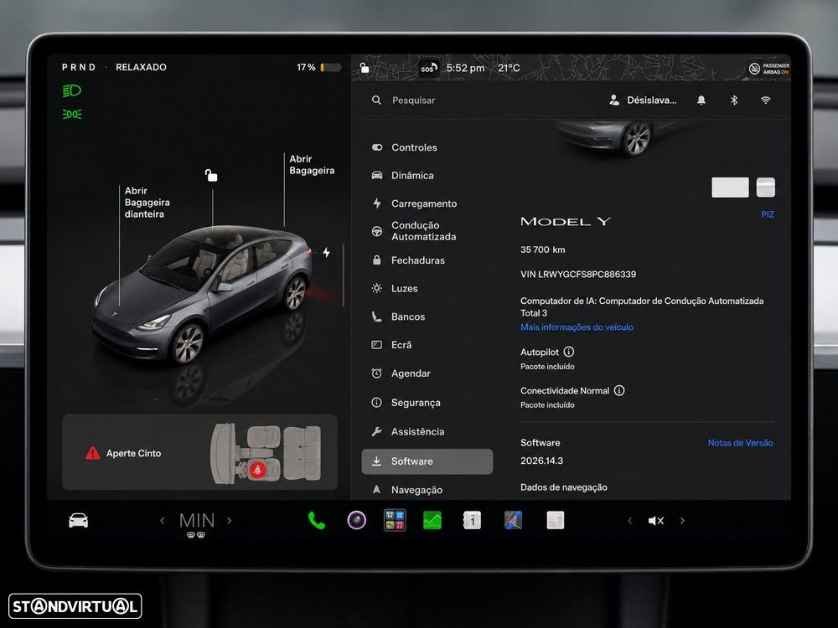Tap the SOS emergency icon
Screen dimensions: 838x628
pos(428,69)
